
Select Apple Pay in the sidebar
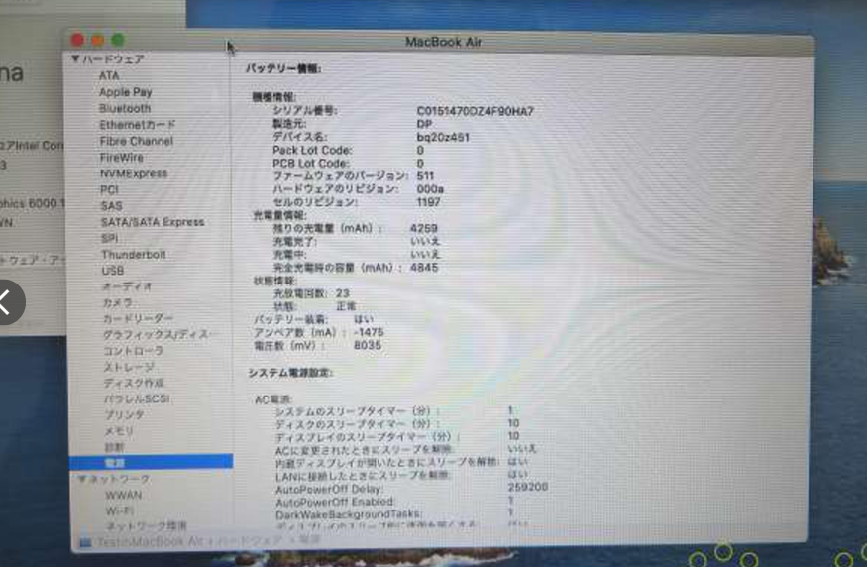(126, 92)
